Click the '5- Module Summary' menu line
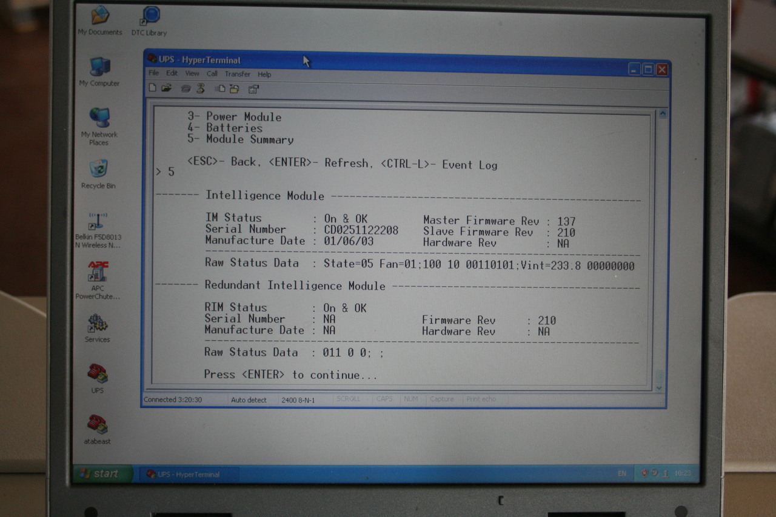The width and height of the screenshot is (776, 517). pos(240,139)
